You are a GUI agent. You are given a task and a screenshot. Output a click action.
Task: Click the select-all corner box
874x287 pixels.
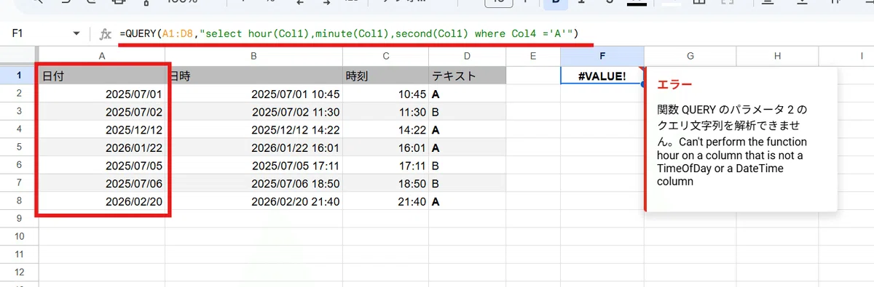pyautogui.click(x=19, y=56)
